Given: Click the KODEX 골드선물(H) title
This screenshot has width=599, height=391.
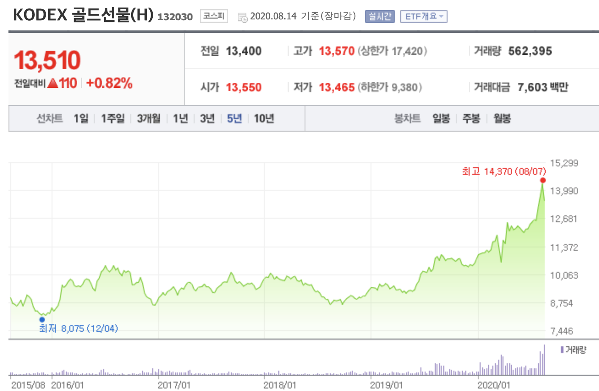Looking at the screenshot, I should point(83,15).
